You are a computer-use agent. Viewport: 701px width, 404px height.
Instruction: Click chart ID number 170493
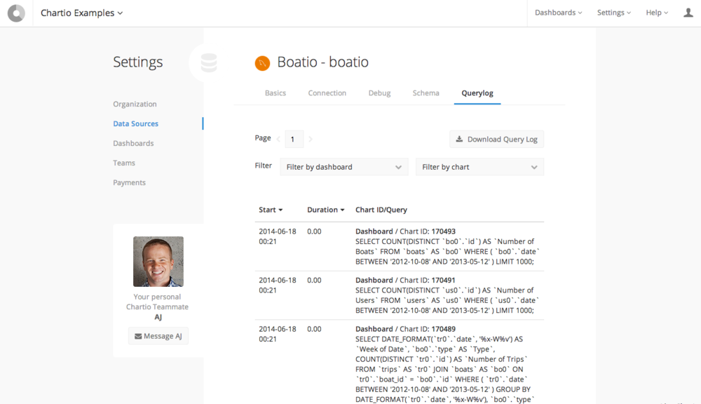pyautogui.click(x=444, y=231)
